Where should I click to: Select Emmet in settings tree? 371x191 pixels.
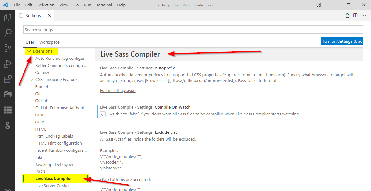42,86
